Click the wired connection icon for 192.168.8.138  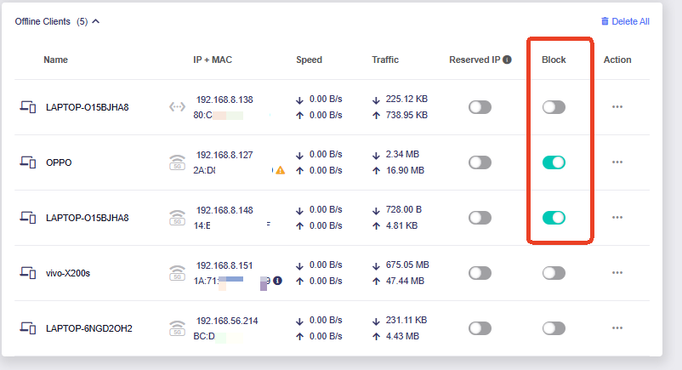click(x=177, y=106)
